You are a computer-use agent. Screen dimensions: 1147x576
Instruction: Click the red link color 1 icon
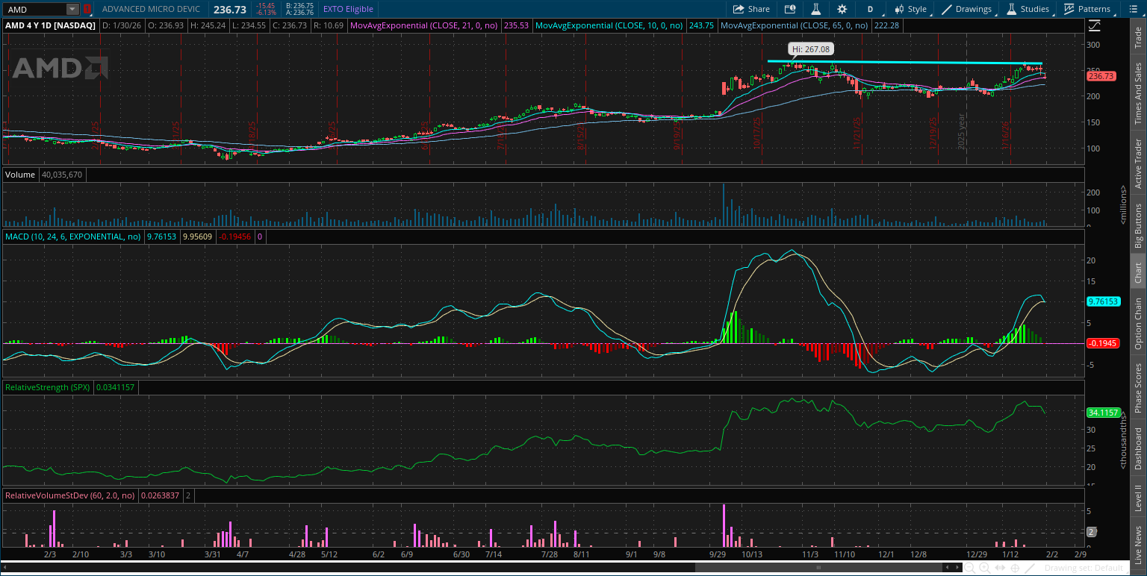pos(87,9)
